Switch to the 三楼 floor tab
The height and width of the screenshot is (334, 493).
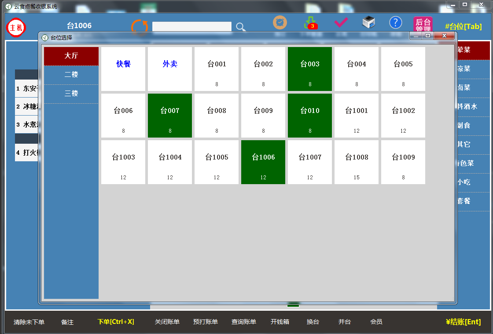pos(71,94)
